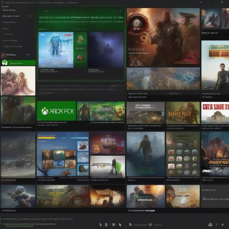The image size is (229, 229).
Task: Open the white tile with green-cloaked figure
Action: point(108,167)
